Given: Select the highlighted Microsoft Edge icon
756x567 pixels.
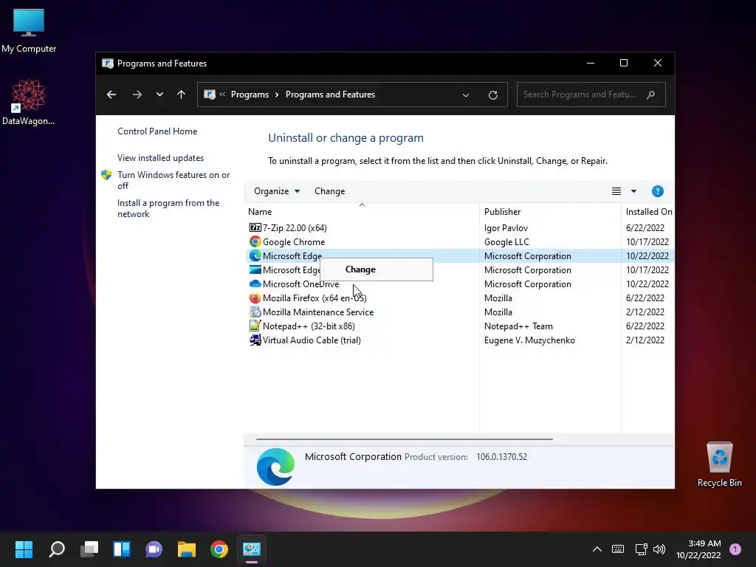Looking at the screenshot, I should tap(255, 255).
